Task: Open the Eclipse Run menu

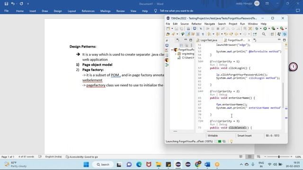Action: (x=242, y=24)
